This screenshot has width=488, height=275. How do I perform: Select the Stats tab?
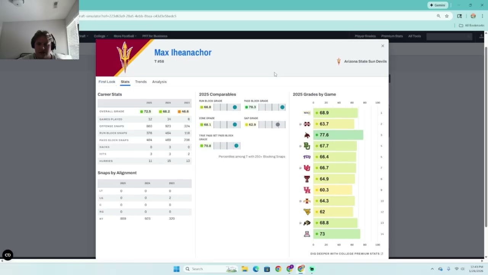coord(125,82)
